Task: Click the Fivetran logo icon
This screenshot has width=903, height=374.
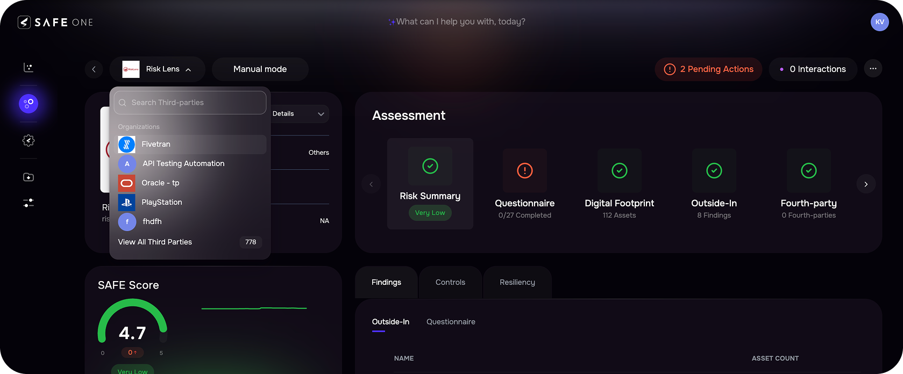Action: pyautogui.click(x=127, y=144)
